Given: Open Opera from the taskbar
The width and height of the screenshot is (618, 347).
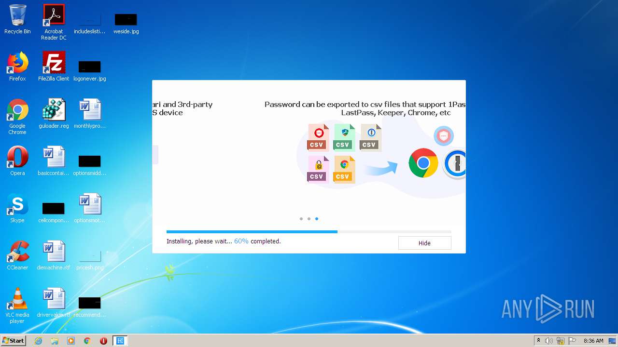Looking at the screenshot, I should (x=103, y=341).
